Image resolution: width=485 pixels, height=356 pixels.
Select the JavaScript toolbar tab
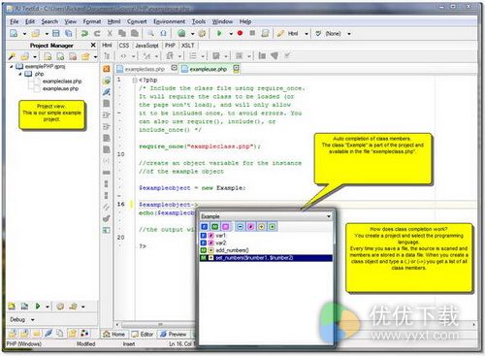pyautogui.click(x=146, y=46)
